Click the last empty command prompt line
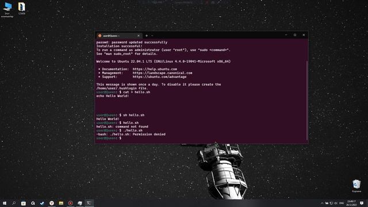The height and width of the screenshot is (207, 368). click(x=109, y=138)
